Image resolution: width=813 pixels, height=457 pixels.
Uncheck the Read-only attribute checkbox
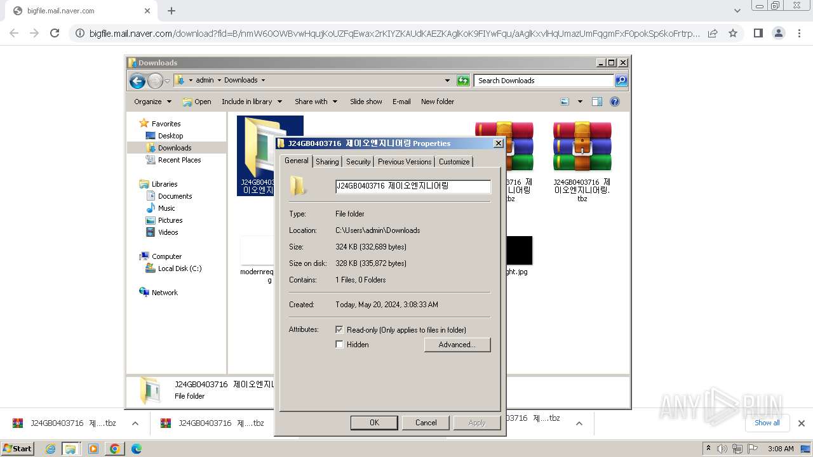[339, 329]
